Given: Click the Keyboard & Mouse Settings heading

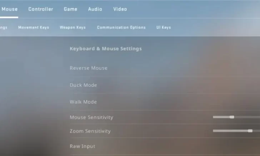Looking at the screenshot, I should (x=106, y=49).
